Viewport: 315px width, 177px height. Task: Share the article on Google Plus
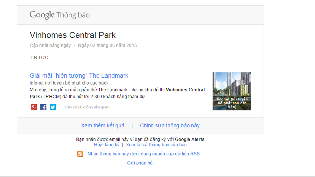pos(34,107)
